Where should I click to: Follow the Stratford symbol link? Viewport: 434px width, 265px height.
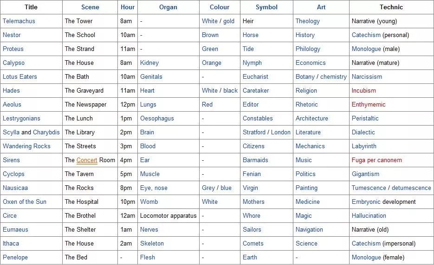[x=254, y=132]
